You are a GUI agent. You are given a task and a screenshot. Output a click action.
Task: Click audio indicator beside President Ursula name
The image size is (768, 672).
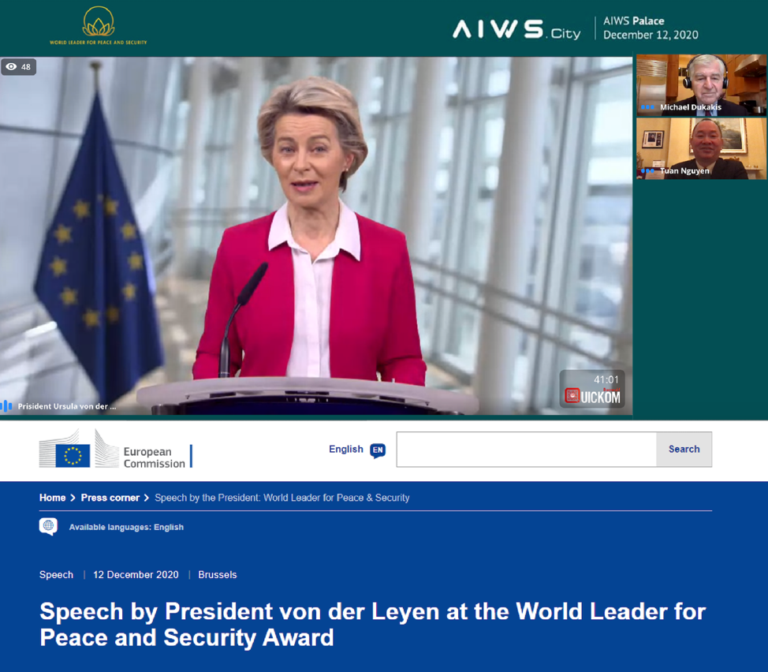[6, 405]
